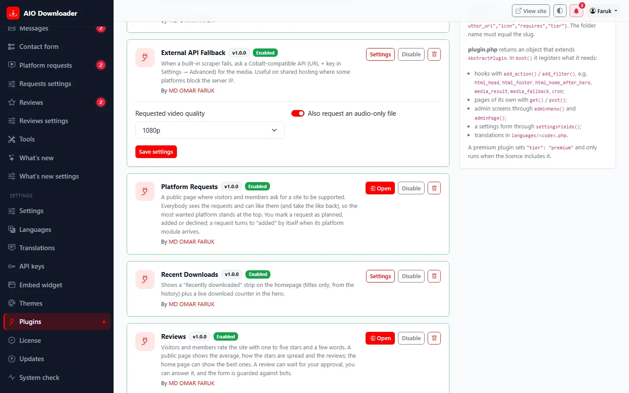
Task: Open Translations in sidebar
Action: click(x=57, y=248)
